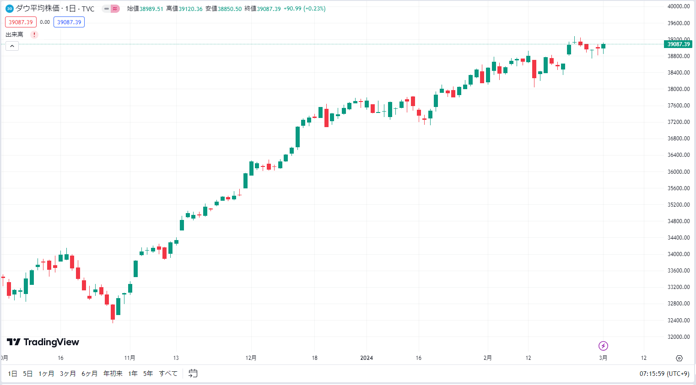Click the grey dash data status icon
This screenshot has height=385, width=696.
coord(106,9)
